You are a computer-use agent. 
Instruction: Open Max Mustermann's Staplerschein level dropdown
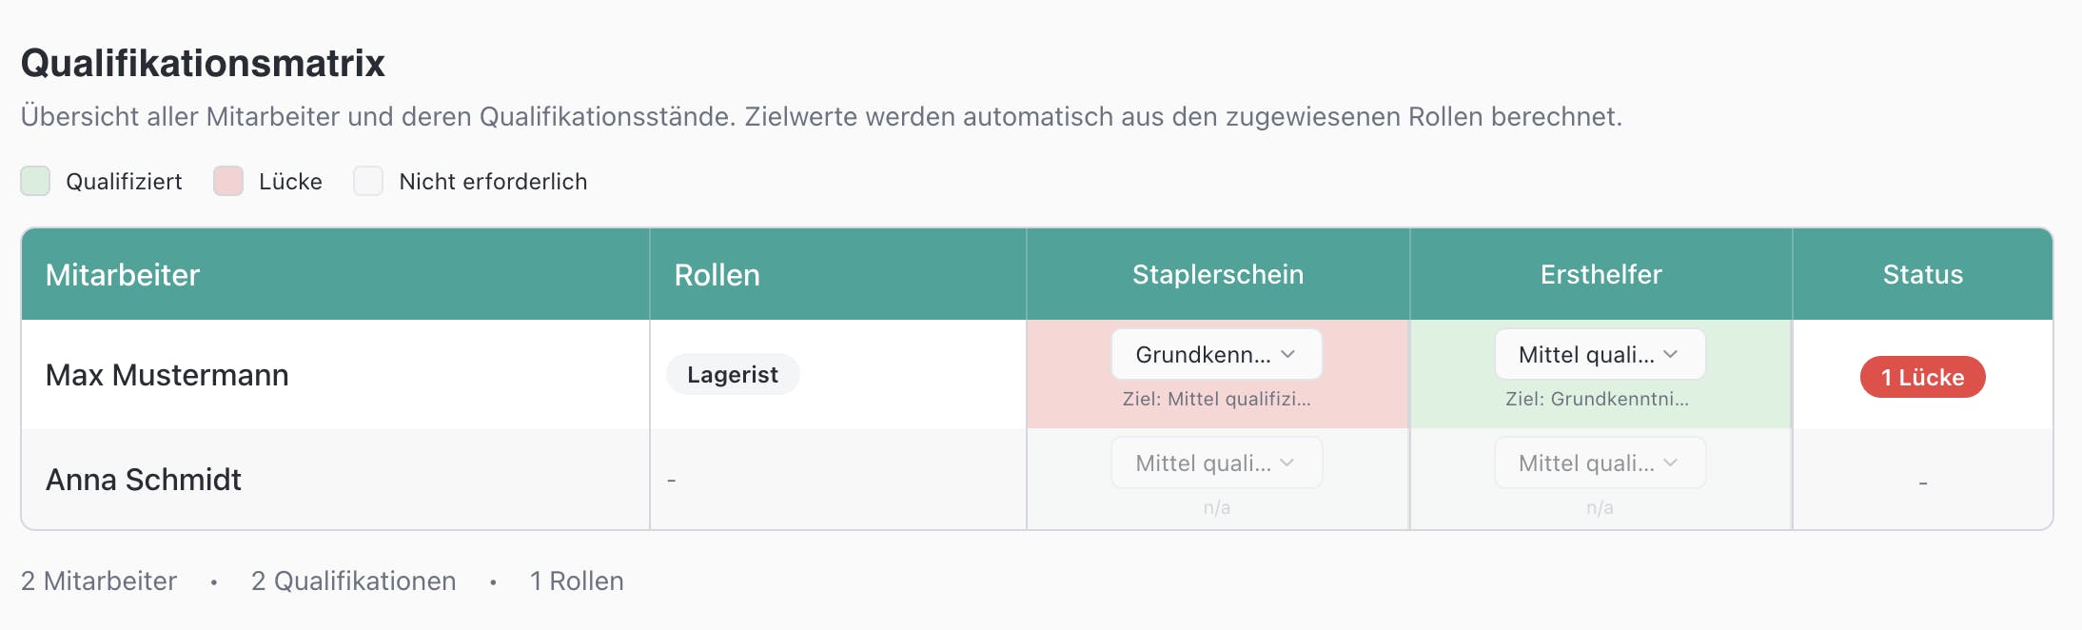click(1216, 355)
